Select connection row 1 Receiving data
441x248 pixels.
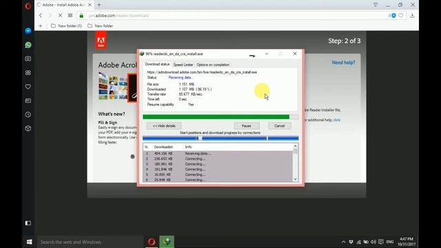point(218,154)
